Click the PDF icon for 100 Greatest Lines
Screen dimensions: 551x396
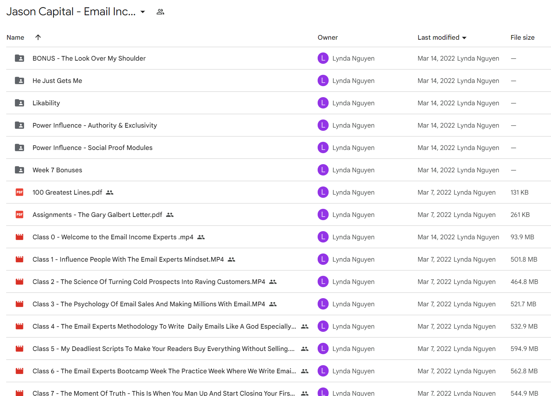19,192
